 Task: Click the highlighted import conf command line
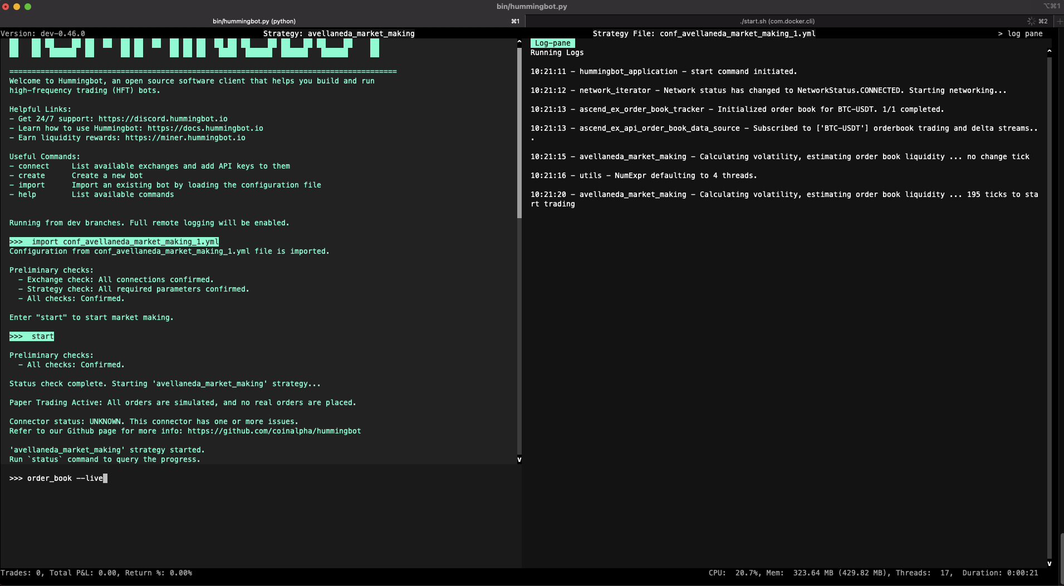(x=114, y=242)
